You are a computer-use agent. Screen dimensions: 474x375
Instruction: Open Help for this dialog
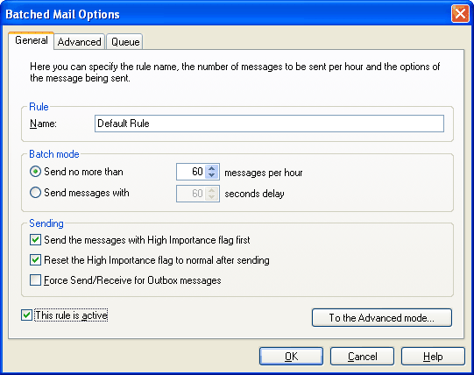tap(433, 357)
